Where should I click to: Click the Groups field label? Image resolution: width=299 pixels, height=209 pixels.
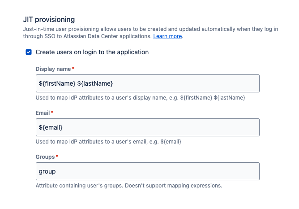click(45, 157)
